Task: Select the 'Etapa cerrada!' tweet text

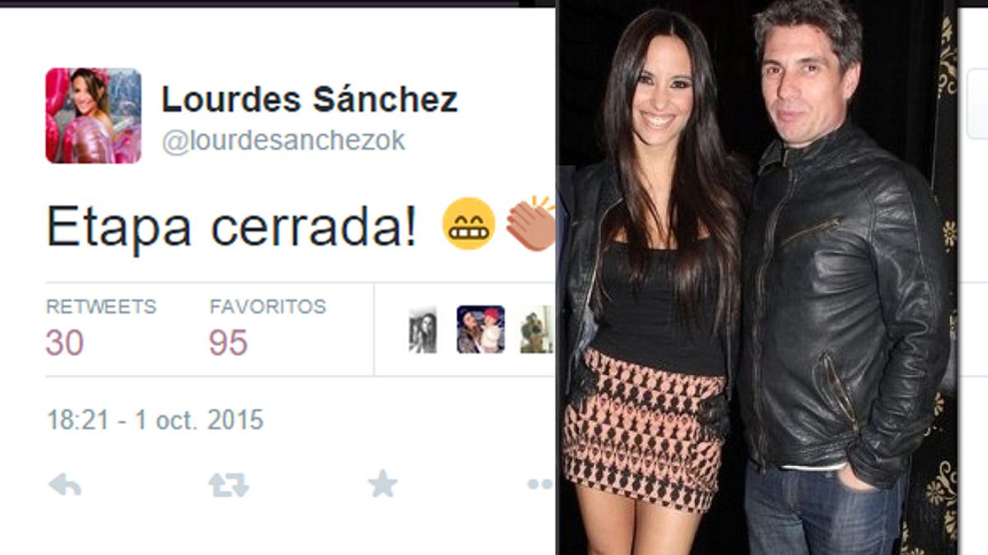Action: click(231, 226)
